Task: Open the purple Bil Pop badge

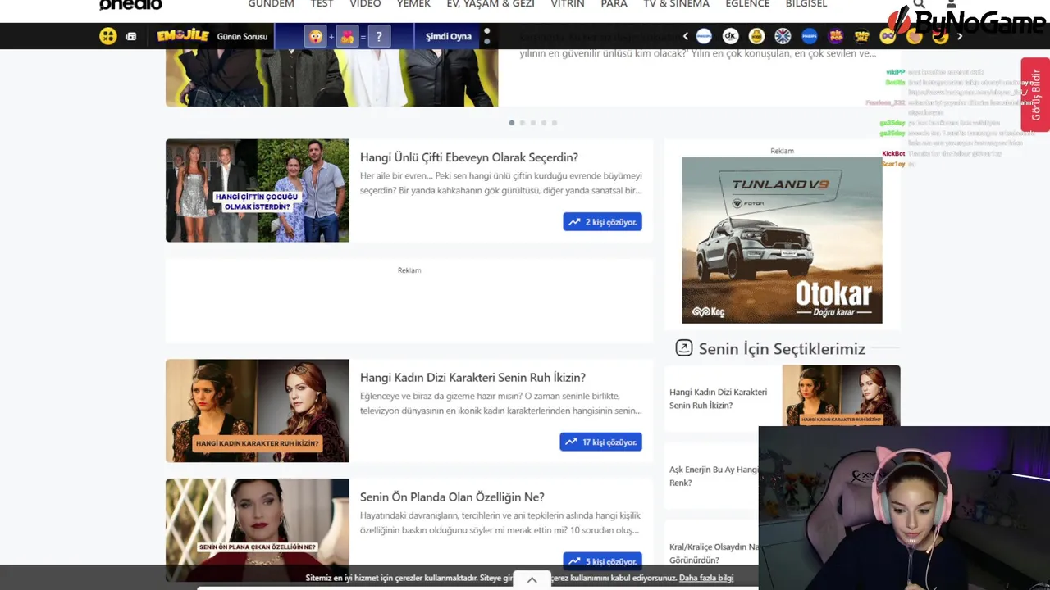Action: (836, 36)
